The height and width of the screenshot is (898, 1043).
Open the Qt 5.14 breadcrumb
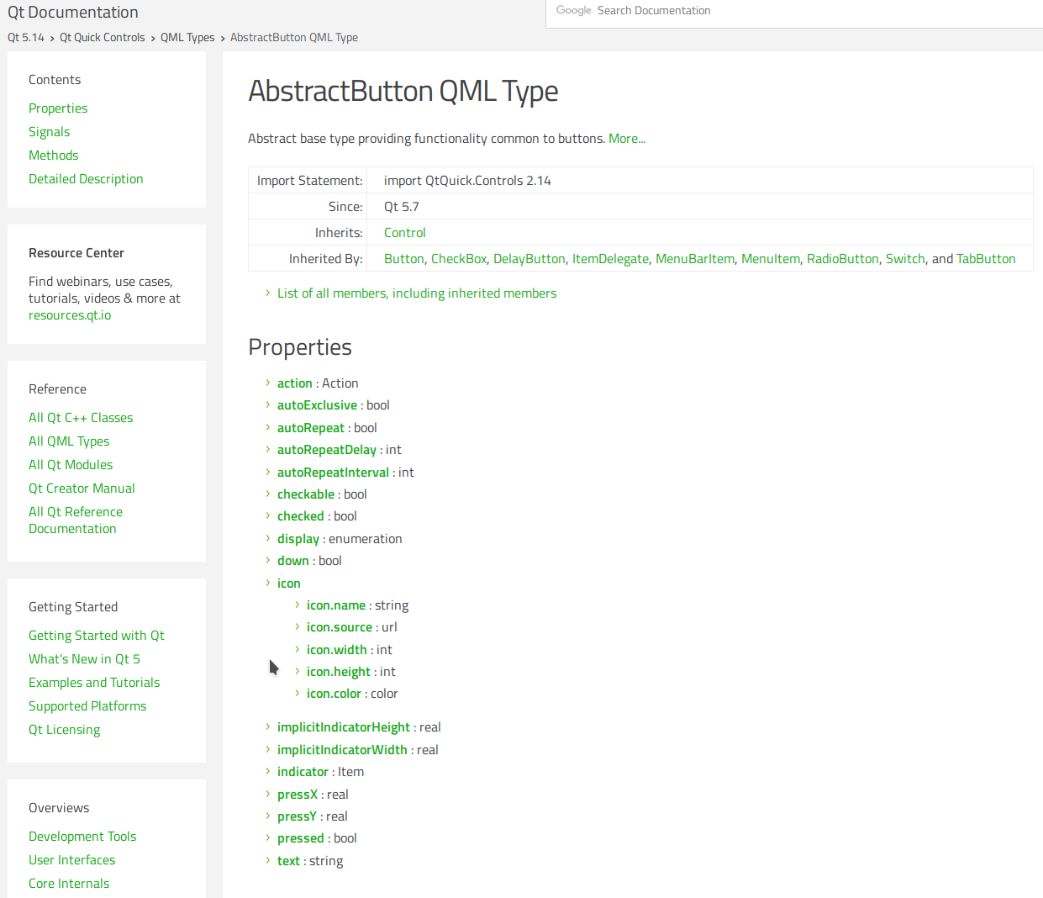26,38
